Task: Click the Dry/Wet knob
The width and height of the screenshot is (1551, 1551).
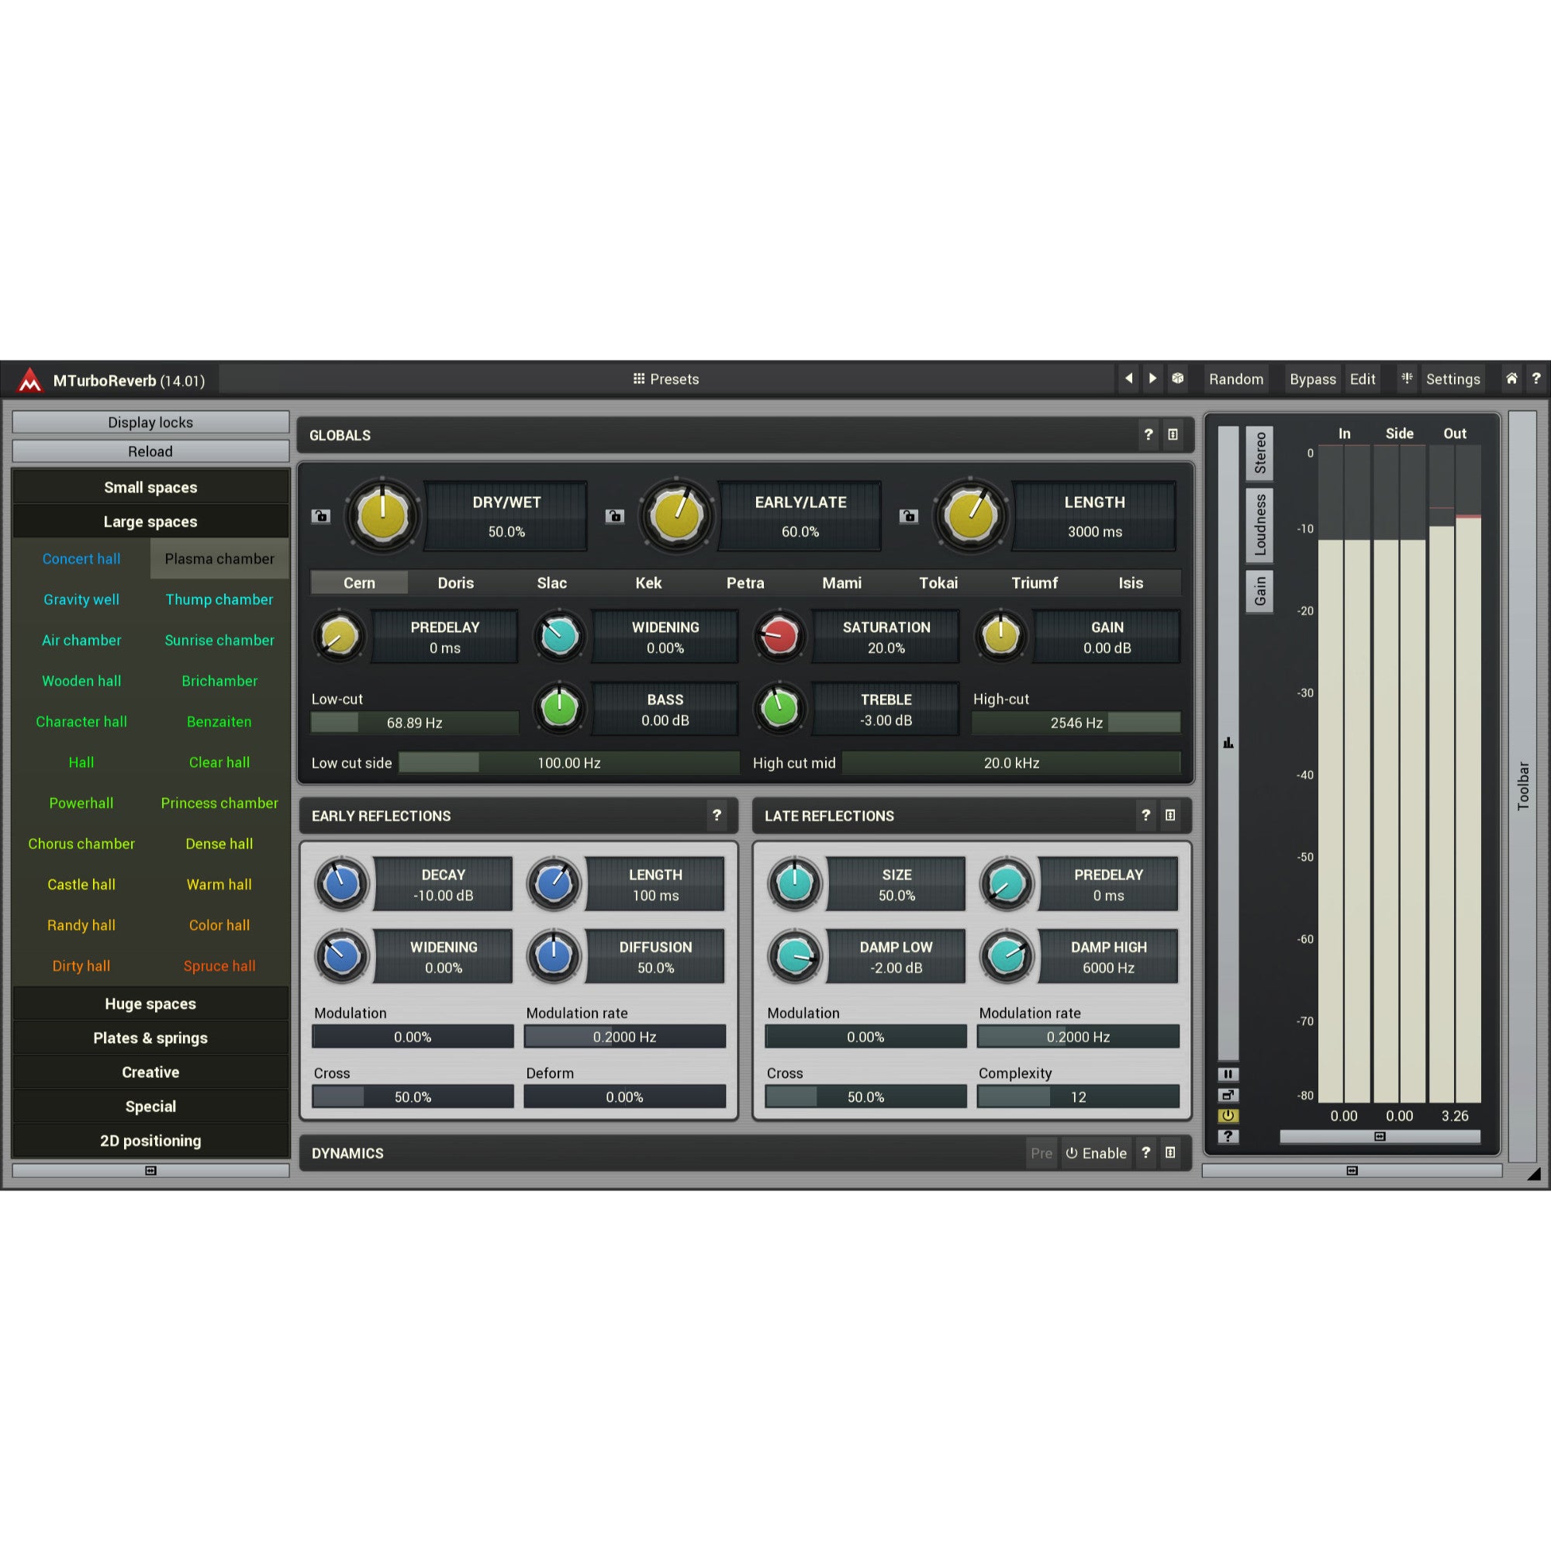Action: click(x=383, y=515)
